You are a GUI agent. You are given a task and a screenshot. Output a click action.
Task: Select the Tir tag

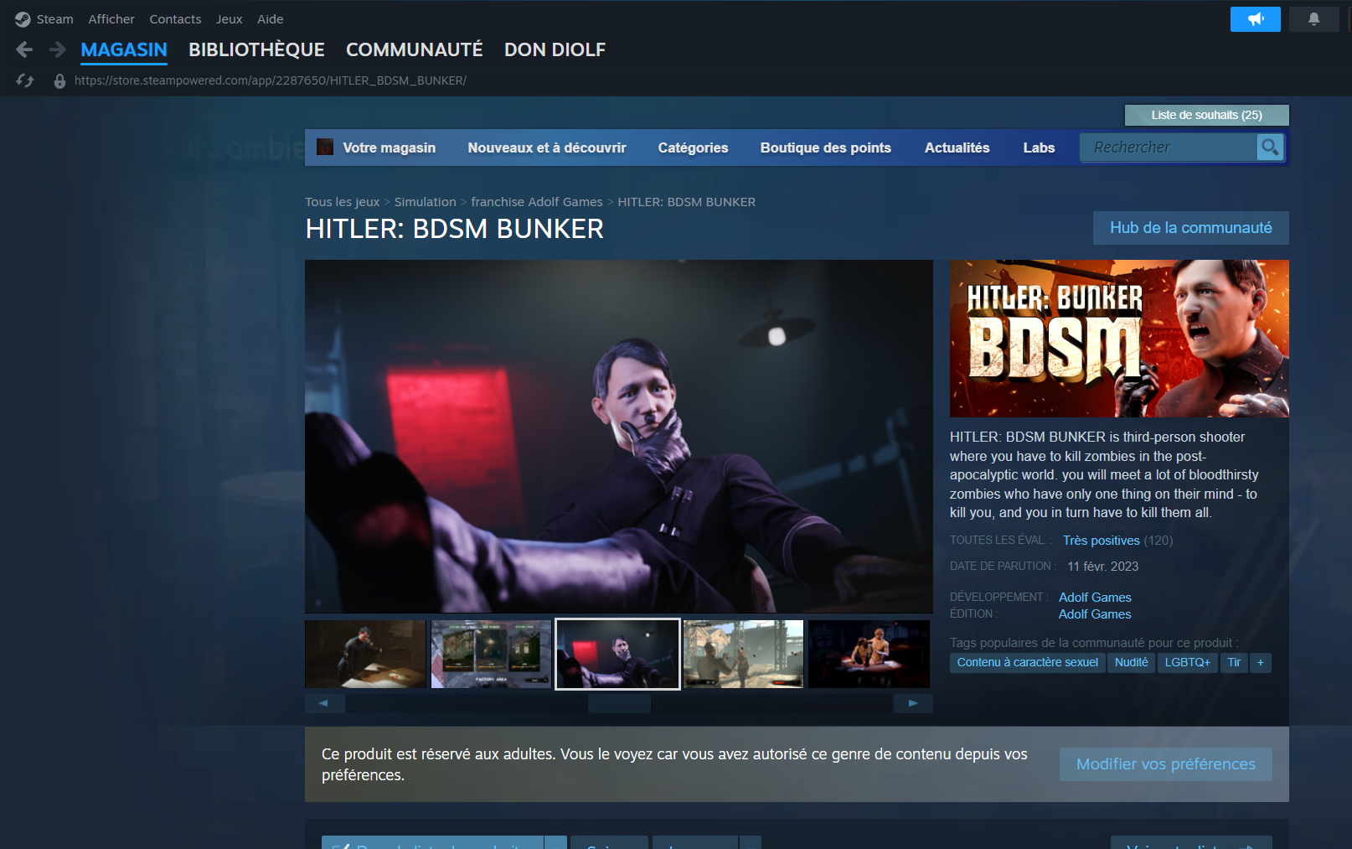(x=1234, y=663)
